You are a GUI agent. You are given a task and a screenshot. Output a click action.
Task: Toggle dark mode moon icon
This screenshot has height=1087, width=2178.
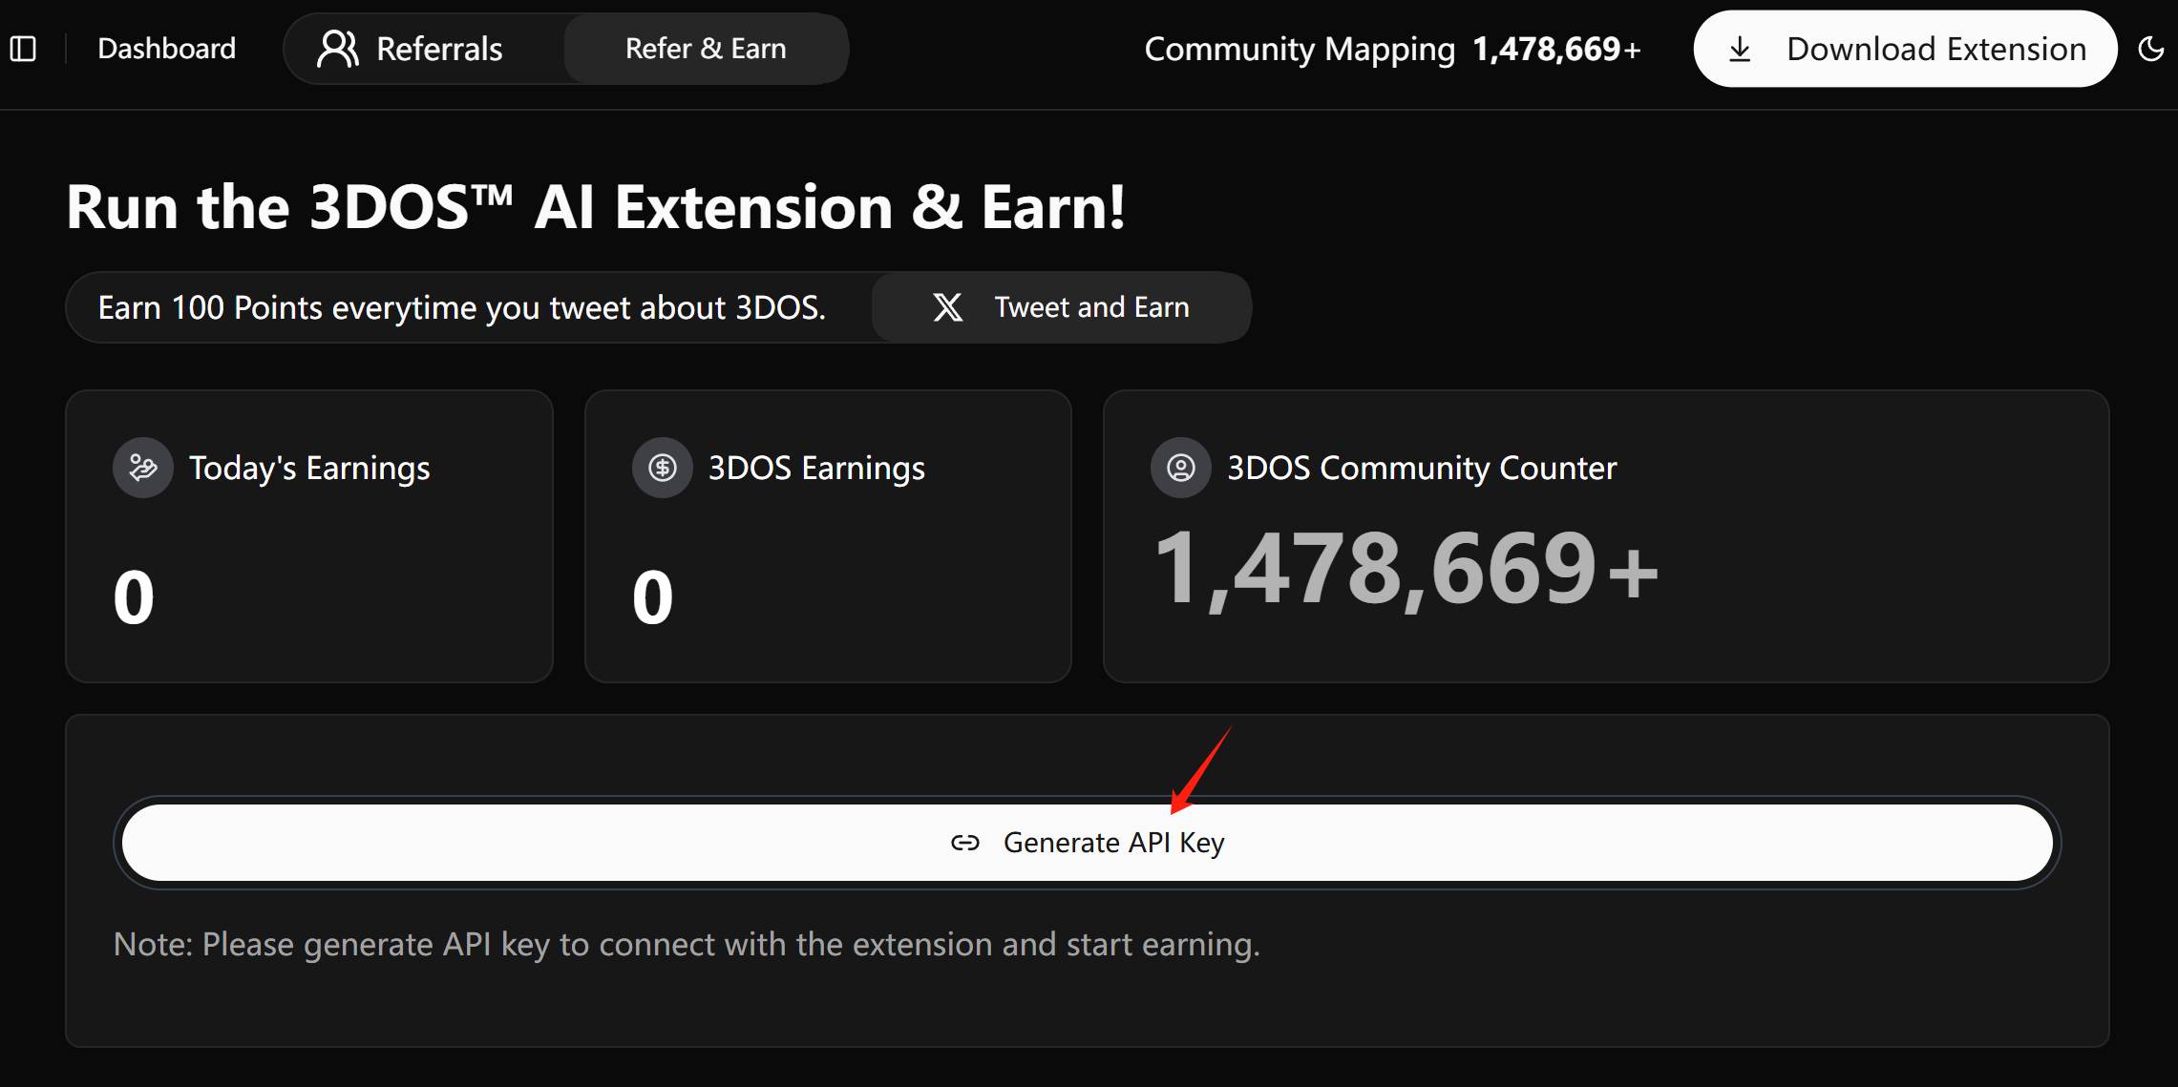coord(2150,49)
